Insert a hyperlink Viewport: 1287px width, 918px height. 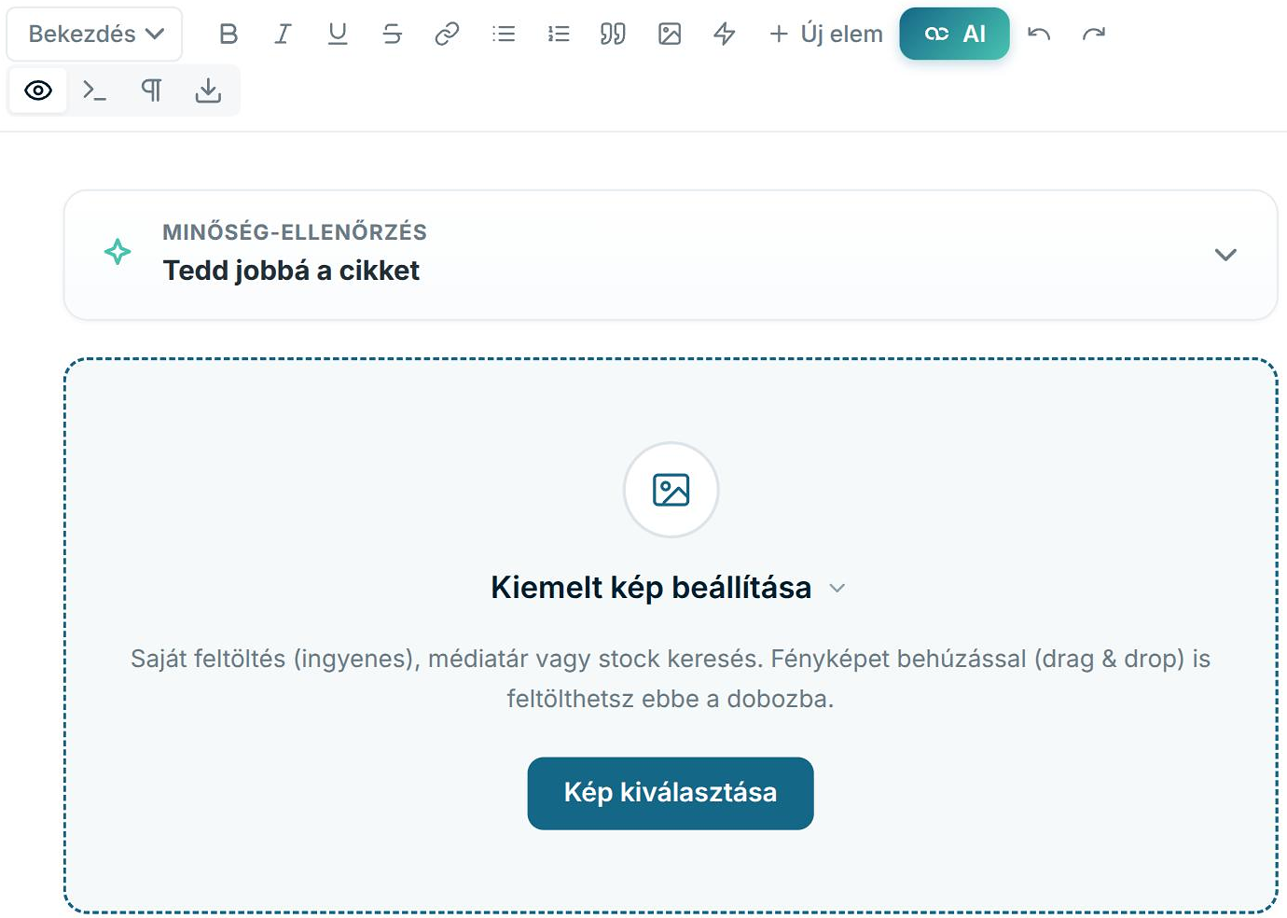click(x=448, y=34)
